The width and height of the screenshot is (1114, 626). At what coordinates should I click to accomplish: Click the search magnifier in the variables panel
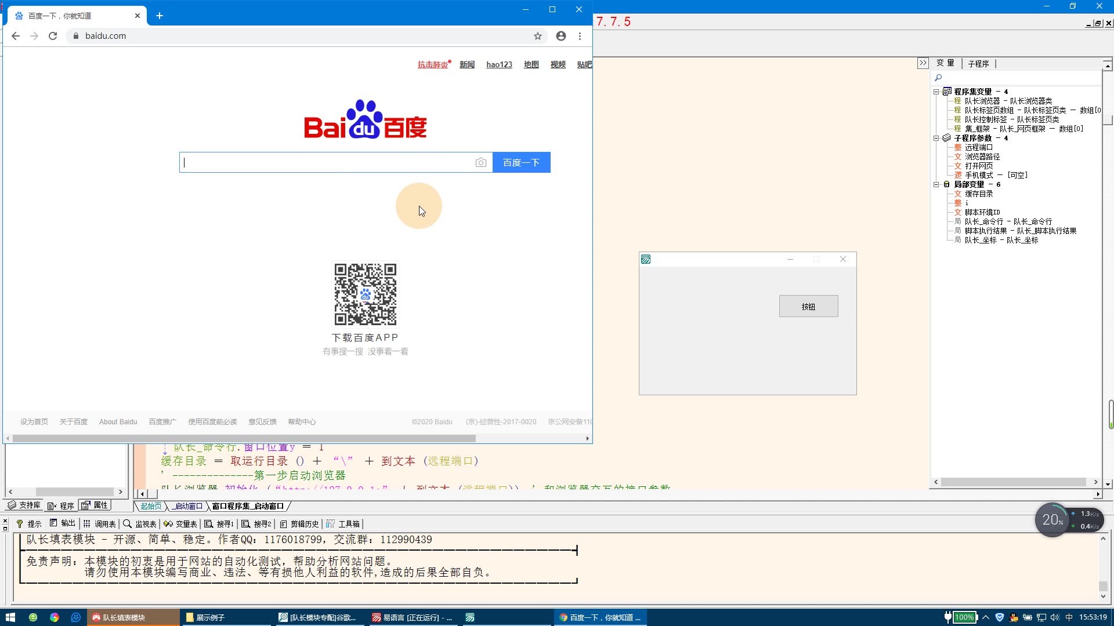click(x=938, y=78)
